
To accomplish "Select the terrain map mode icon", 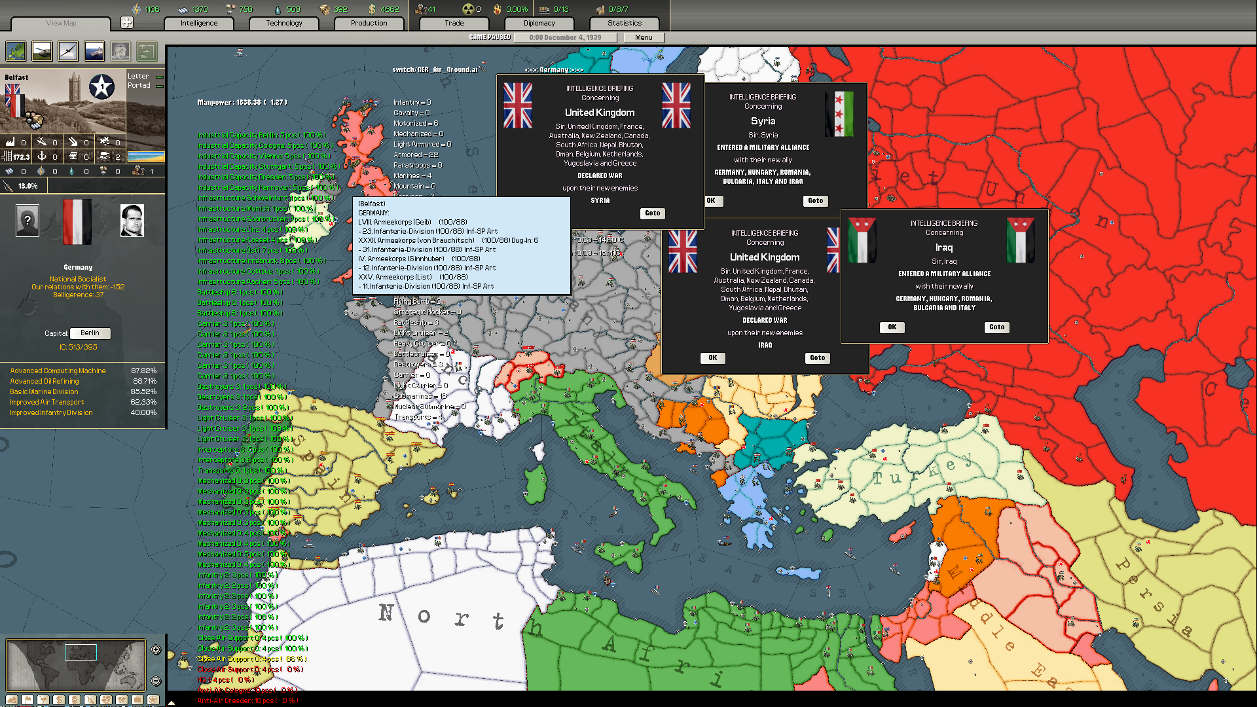I will (x=11, y=699).
